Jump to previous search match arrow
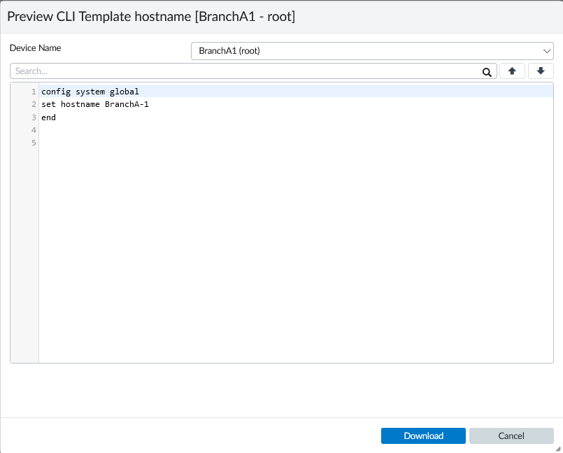 click(512, 71)
